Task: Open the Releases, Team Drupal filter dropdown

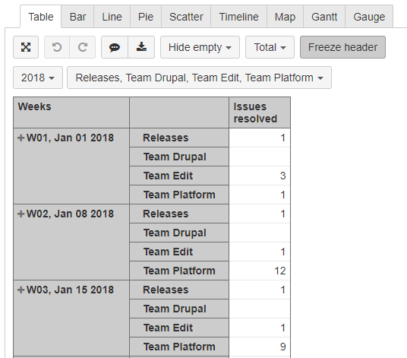Action: 199,78
